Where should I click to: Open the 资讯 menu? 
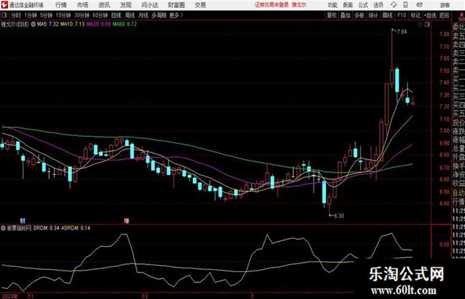(x=104, y=5)
